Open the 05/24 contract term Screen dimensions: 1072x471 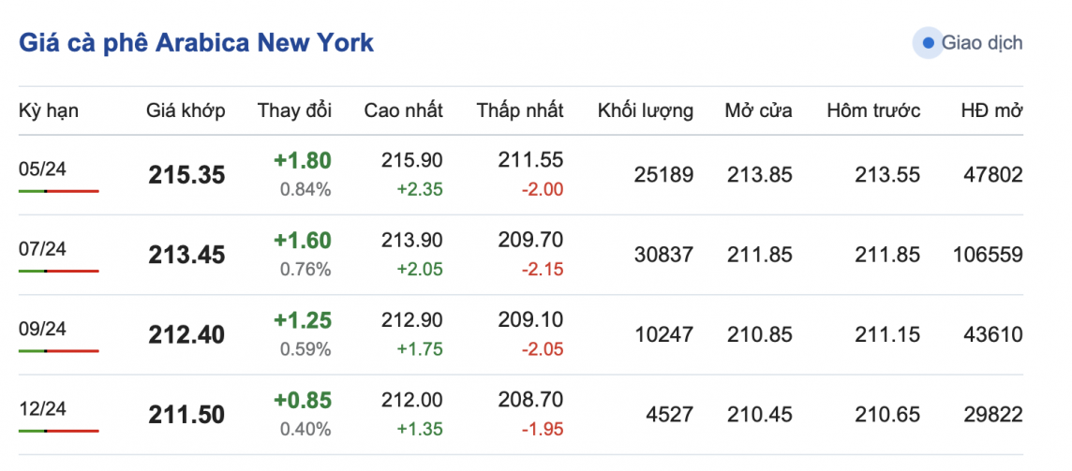coord(43,169)
